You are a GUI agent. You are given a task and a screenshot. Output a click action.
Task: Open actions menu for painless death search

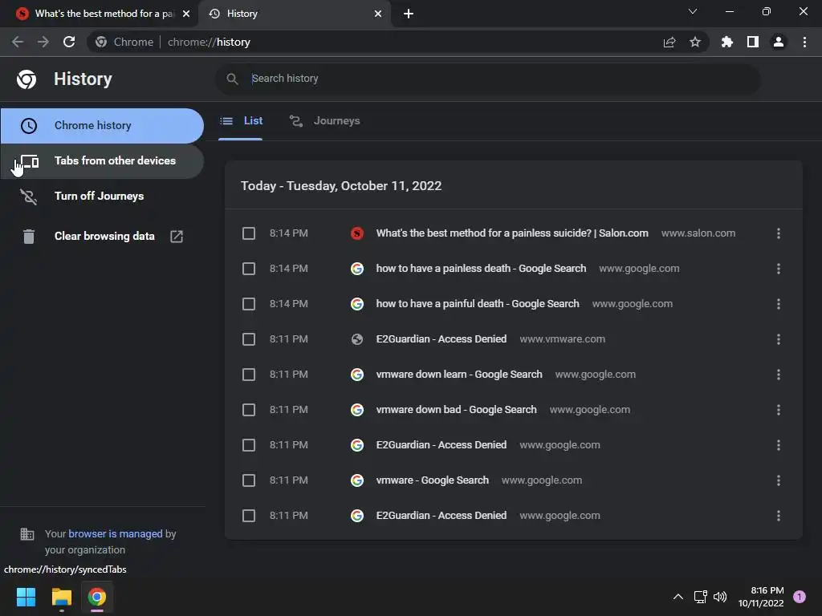[x=779, y=269]
